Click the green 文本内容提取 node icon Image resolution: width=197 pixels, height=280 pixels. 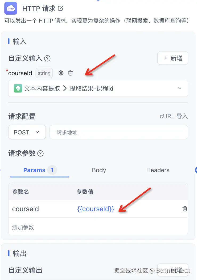(18, 88)
